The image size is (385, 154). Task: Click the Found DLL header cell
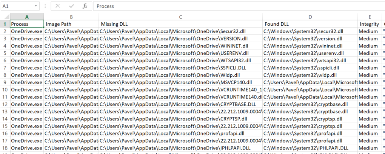click(x=310, y=24)
